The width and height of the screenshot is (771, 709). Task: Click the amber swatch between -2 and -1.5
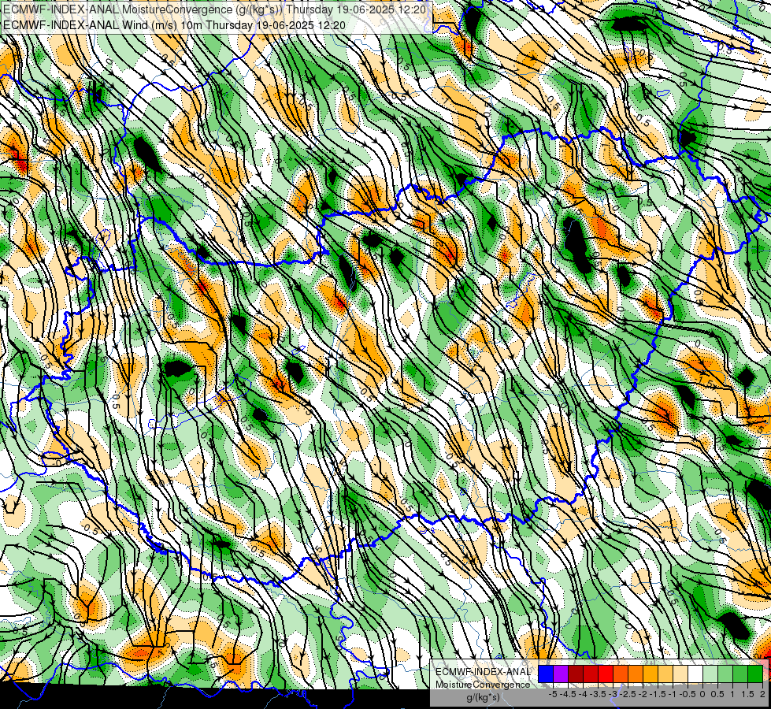(651, 674)
